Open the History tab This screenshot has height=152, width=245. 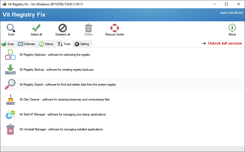pyautogui.click(x=47, y=44)
